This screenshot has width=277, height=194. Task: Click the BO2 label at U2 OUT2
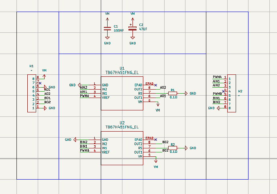click(x=165, y=142)
